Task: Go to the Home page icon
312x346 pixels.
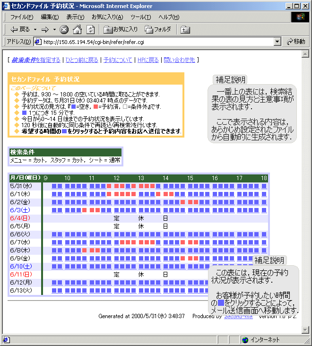Action: (x=77, y=29)
